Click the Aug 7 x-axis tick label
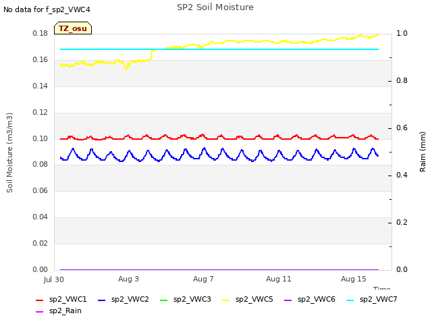432x324 pixels. [203, 279]
